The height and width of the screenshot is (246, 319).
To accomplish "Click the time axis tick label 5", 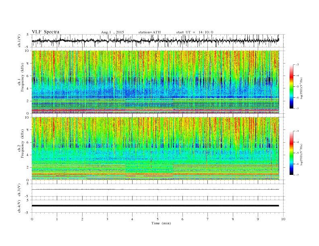I will click(x=157, y=219).
